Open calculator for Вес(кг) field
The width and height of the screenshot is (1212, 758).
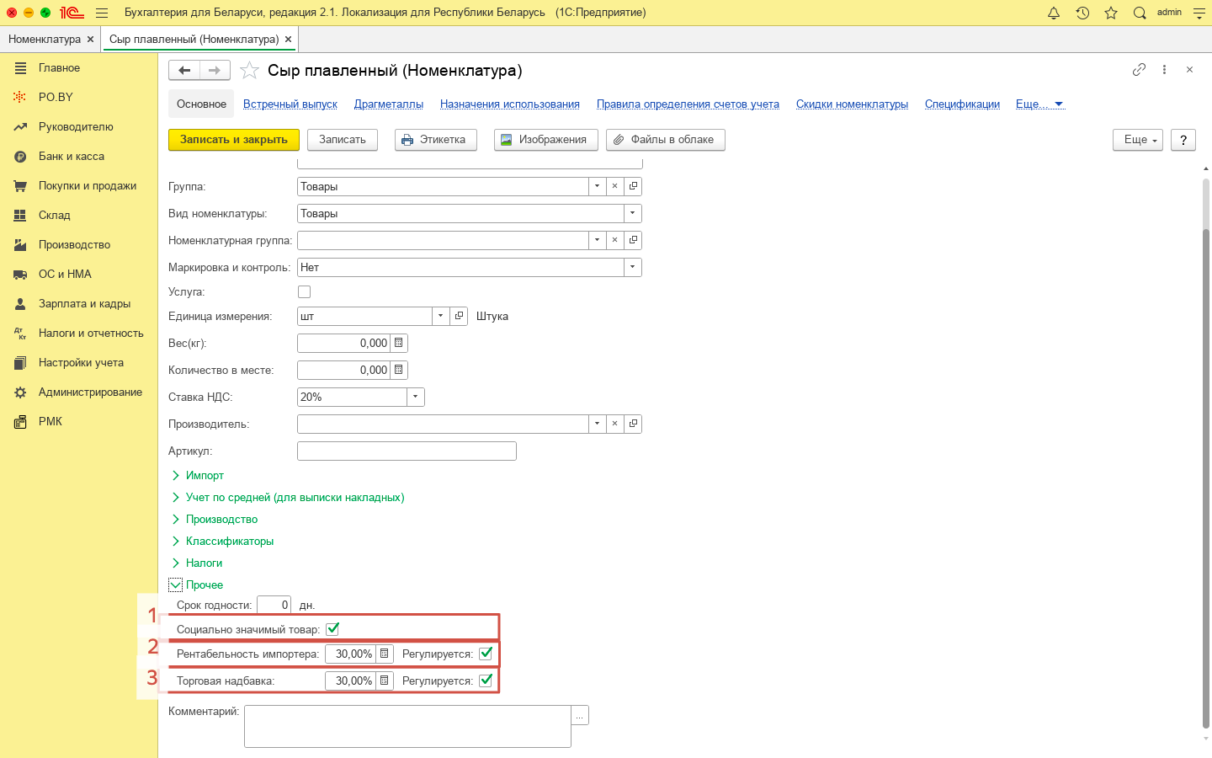click(399, 343)
